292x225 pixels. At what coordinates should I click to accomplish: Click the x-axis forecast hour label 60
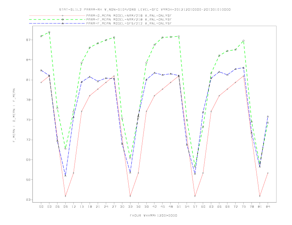203,207
